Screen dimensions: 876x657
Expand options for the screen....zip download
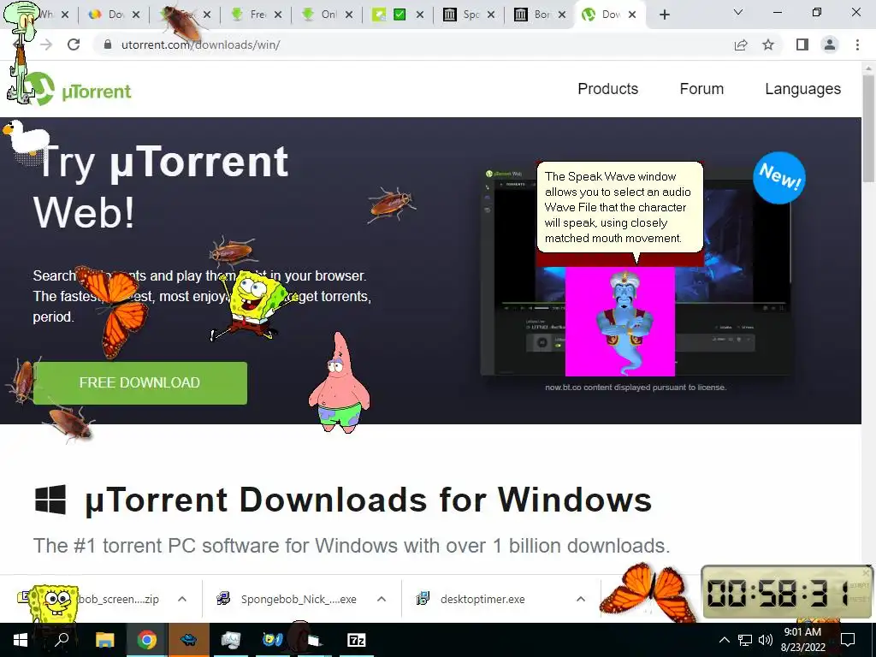[182, 599]
